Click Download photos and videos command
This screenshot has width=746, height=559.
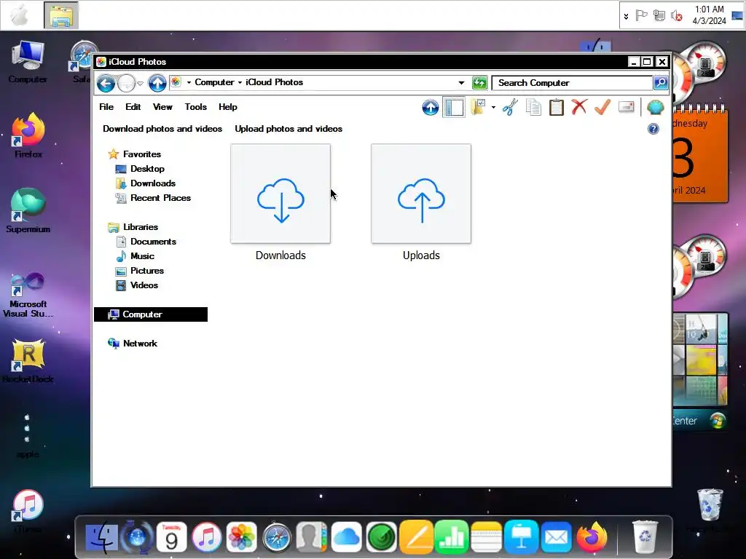[x=162, y=129]
